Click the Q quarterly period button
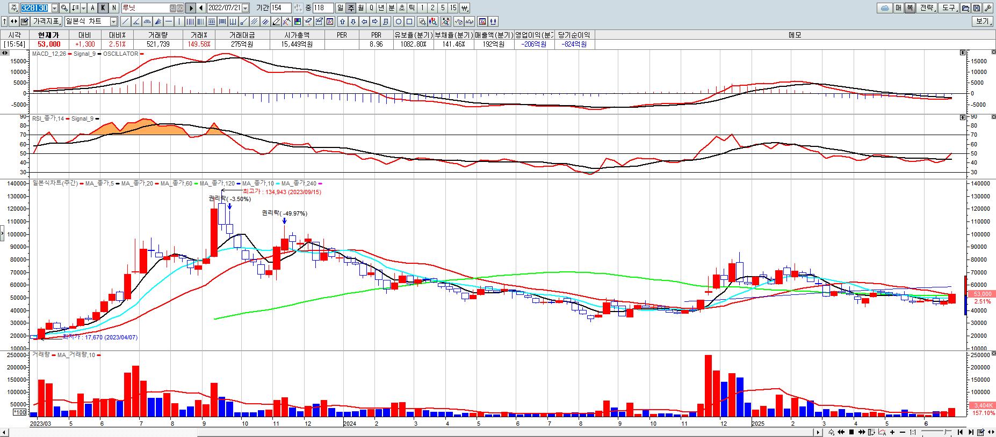The height and width of the screenshot is (437, 996). (x=371, y=8)
